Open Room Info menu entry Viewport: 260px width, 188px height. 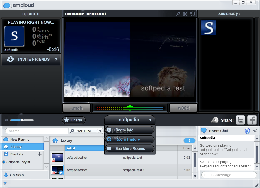pos(130,130)
